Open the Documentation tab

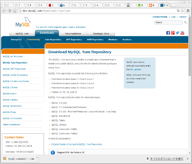(73, 34)
